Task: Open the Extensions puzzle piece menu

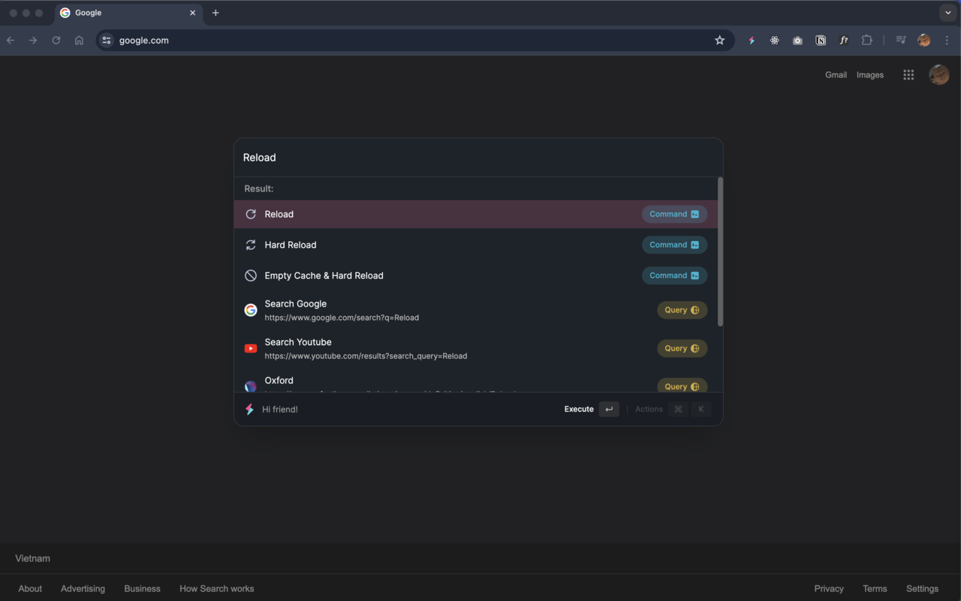Action: [x=866, y=41]
